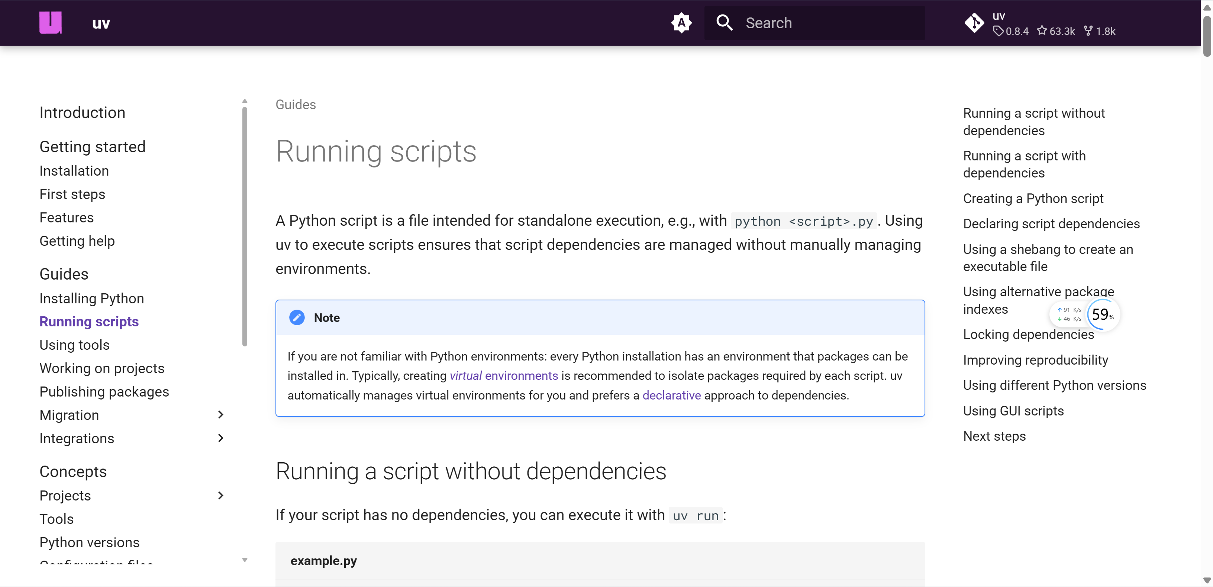
Task: Click the 63.3k stars count
Action: [x=1056, y=31]
